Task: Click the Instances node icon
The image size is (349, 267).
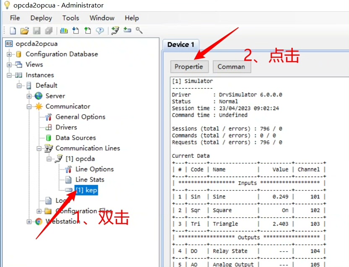Action: [19, 75]
